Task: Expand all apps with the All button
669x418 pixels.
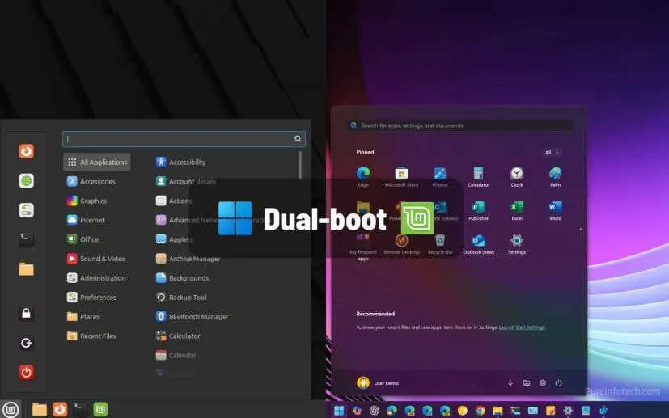Action: [551, 152]
